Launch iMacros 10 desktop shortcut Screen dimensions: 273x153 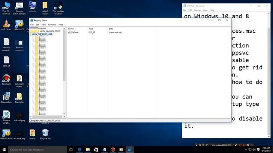pos(19,25)
